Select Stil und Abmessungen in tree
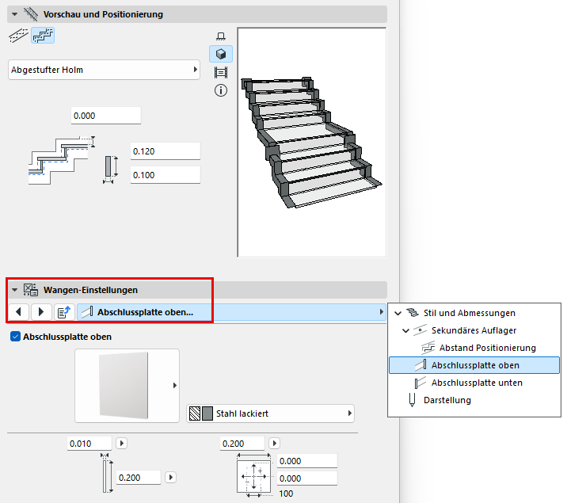The width and height of the screenshot is (567, 503). coord(470,313)
